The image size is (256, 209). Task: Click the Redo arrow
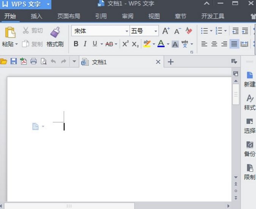63,61
